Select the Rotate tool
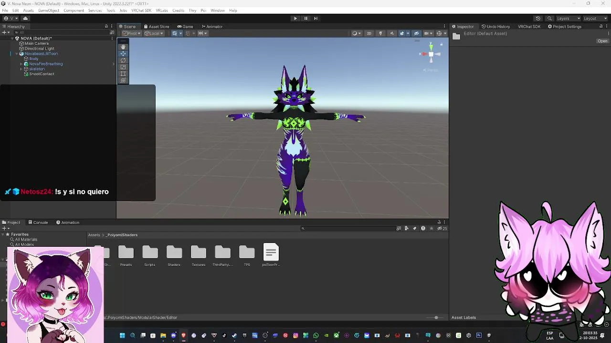611x343 pixels. [x=123, y=60]
